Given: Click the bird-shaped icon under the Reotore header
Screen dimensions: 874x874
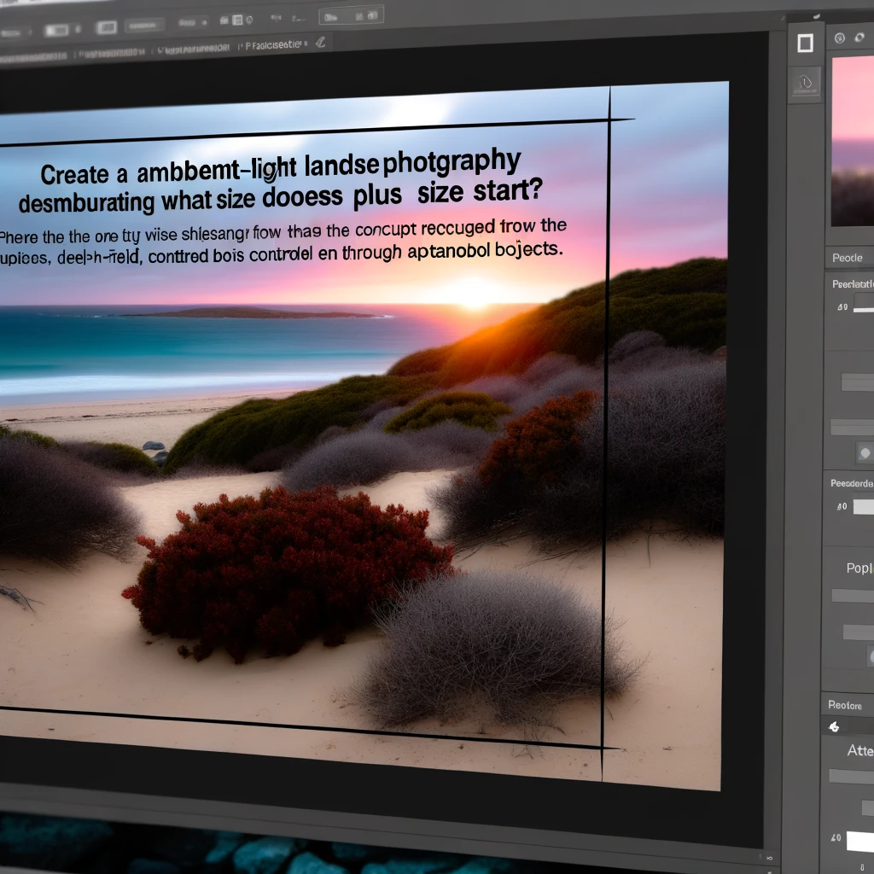Looking at the screenshot, I should (x=834, y=726).
